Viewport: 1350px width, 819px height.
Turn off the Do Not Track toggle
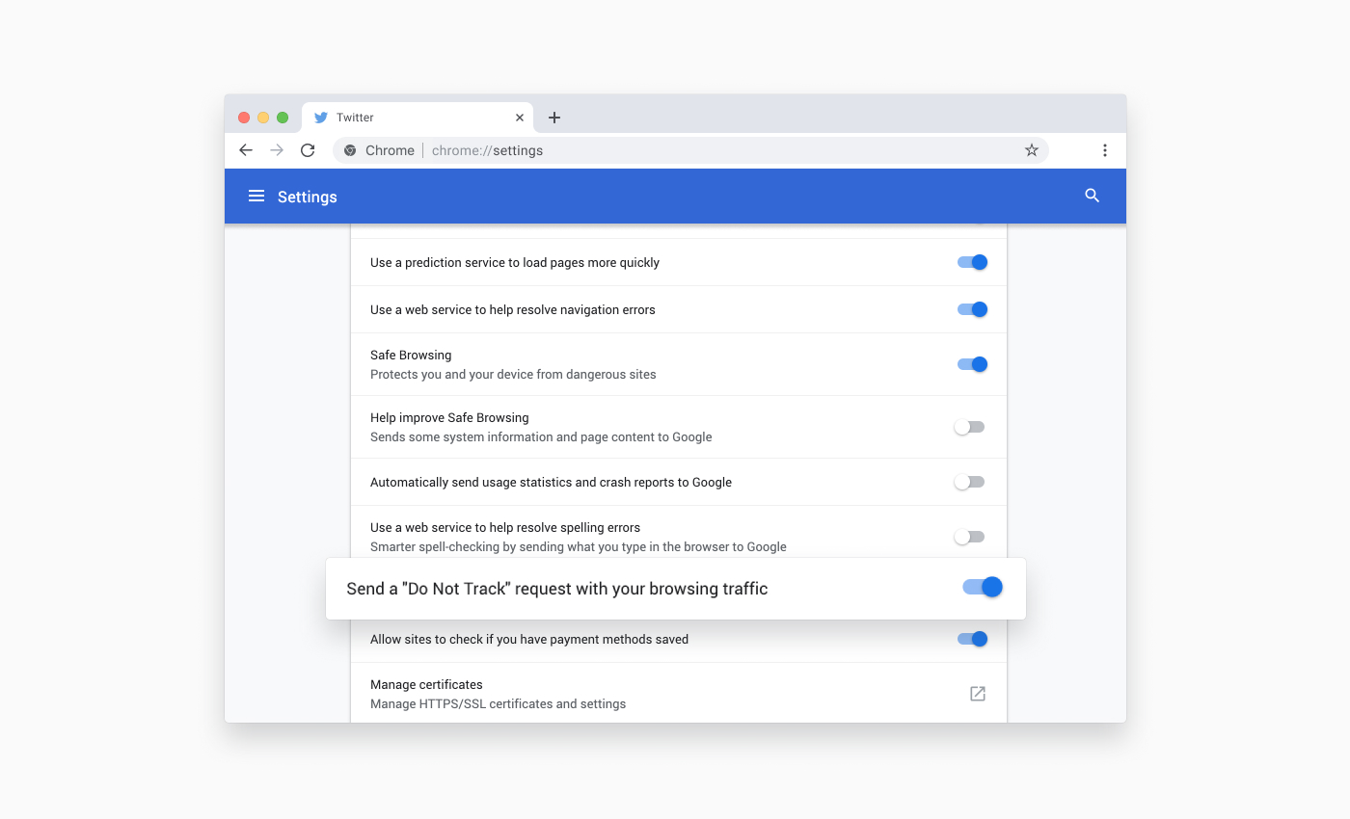tap(983, 587)
